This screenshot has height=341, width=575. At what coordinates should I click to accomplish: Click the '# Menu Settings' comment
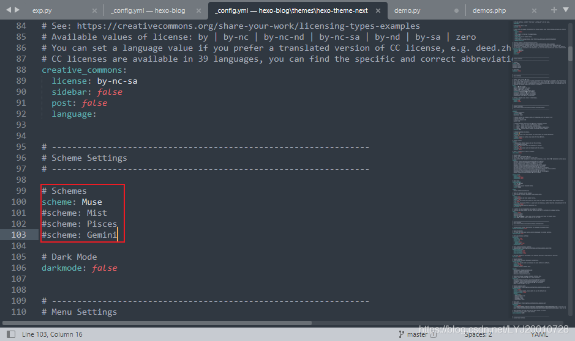(79, 312)
